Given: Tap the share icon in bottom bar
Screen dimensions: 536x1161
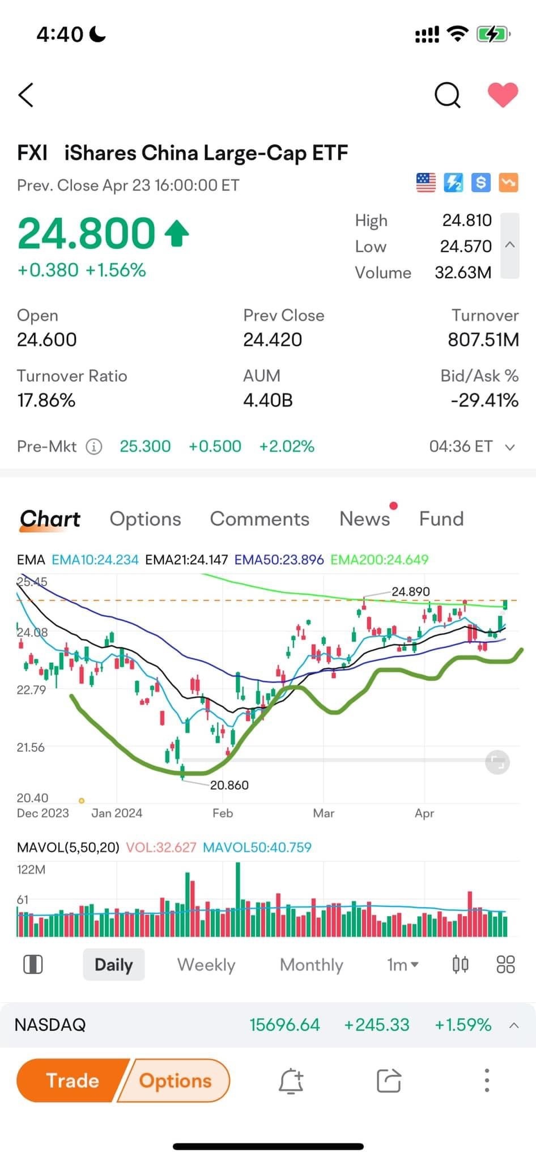Looking at the screenshot, I should [x=389, y=1081].
